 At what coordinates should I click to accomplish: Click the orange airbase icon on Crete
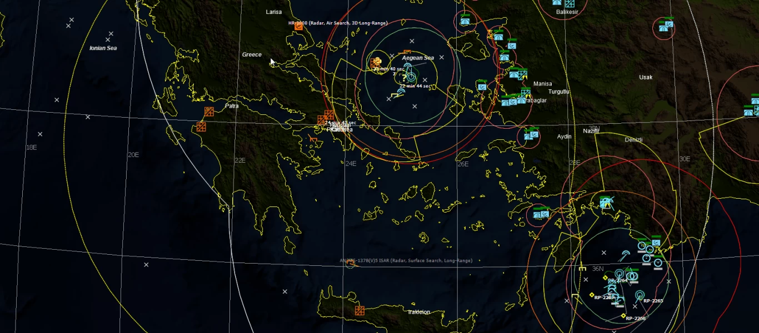[x=359, y=310]
